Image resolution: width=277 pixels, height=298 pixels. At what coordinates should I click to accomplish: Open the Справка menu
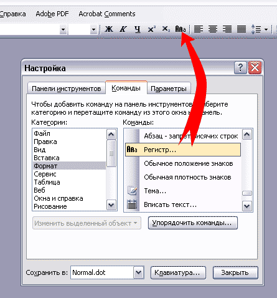point(12,14)
